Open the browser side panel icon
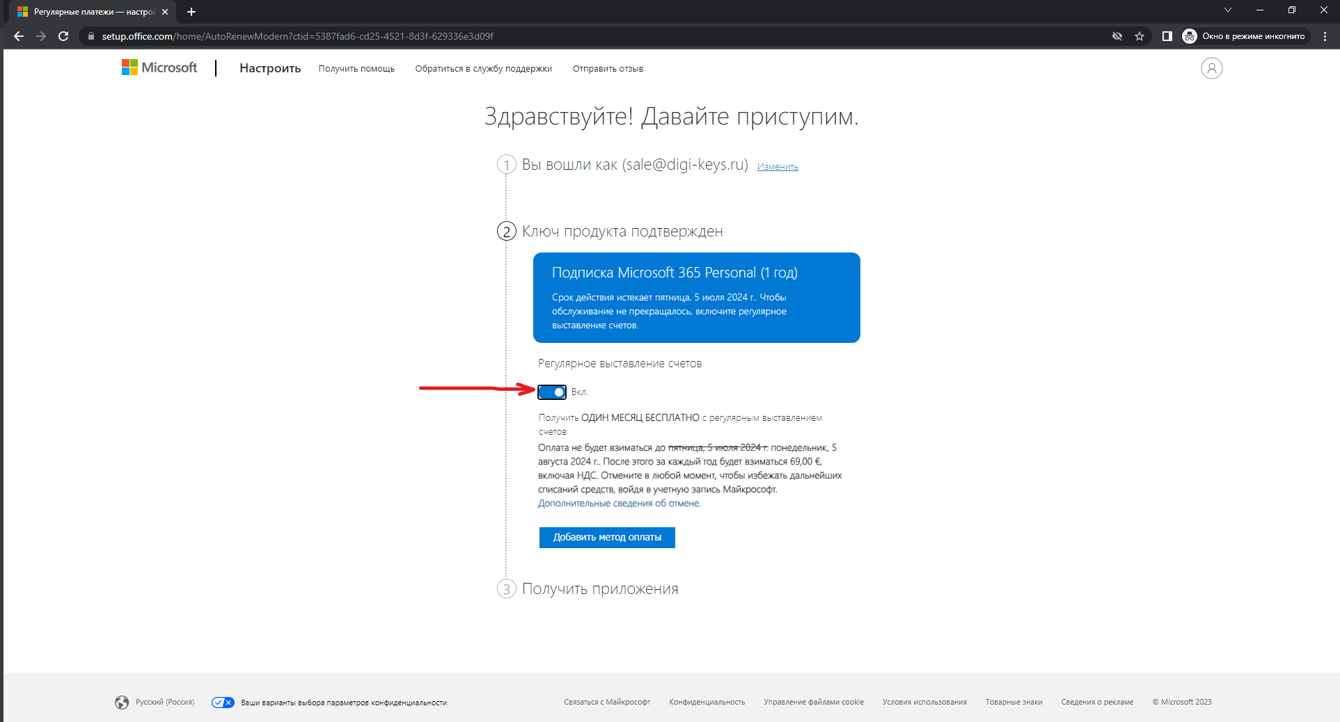 tap(1167, 36)
